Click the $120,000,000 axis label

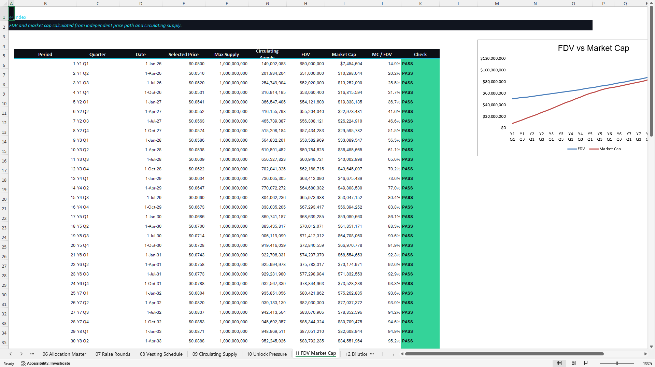(493, 58)
